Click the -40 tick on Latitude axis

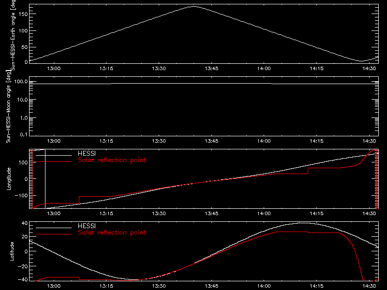point(23,279)
